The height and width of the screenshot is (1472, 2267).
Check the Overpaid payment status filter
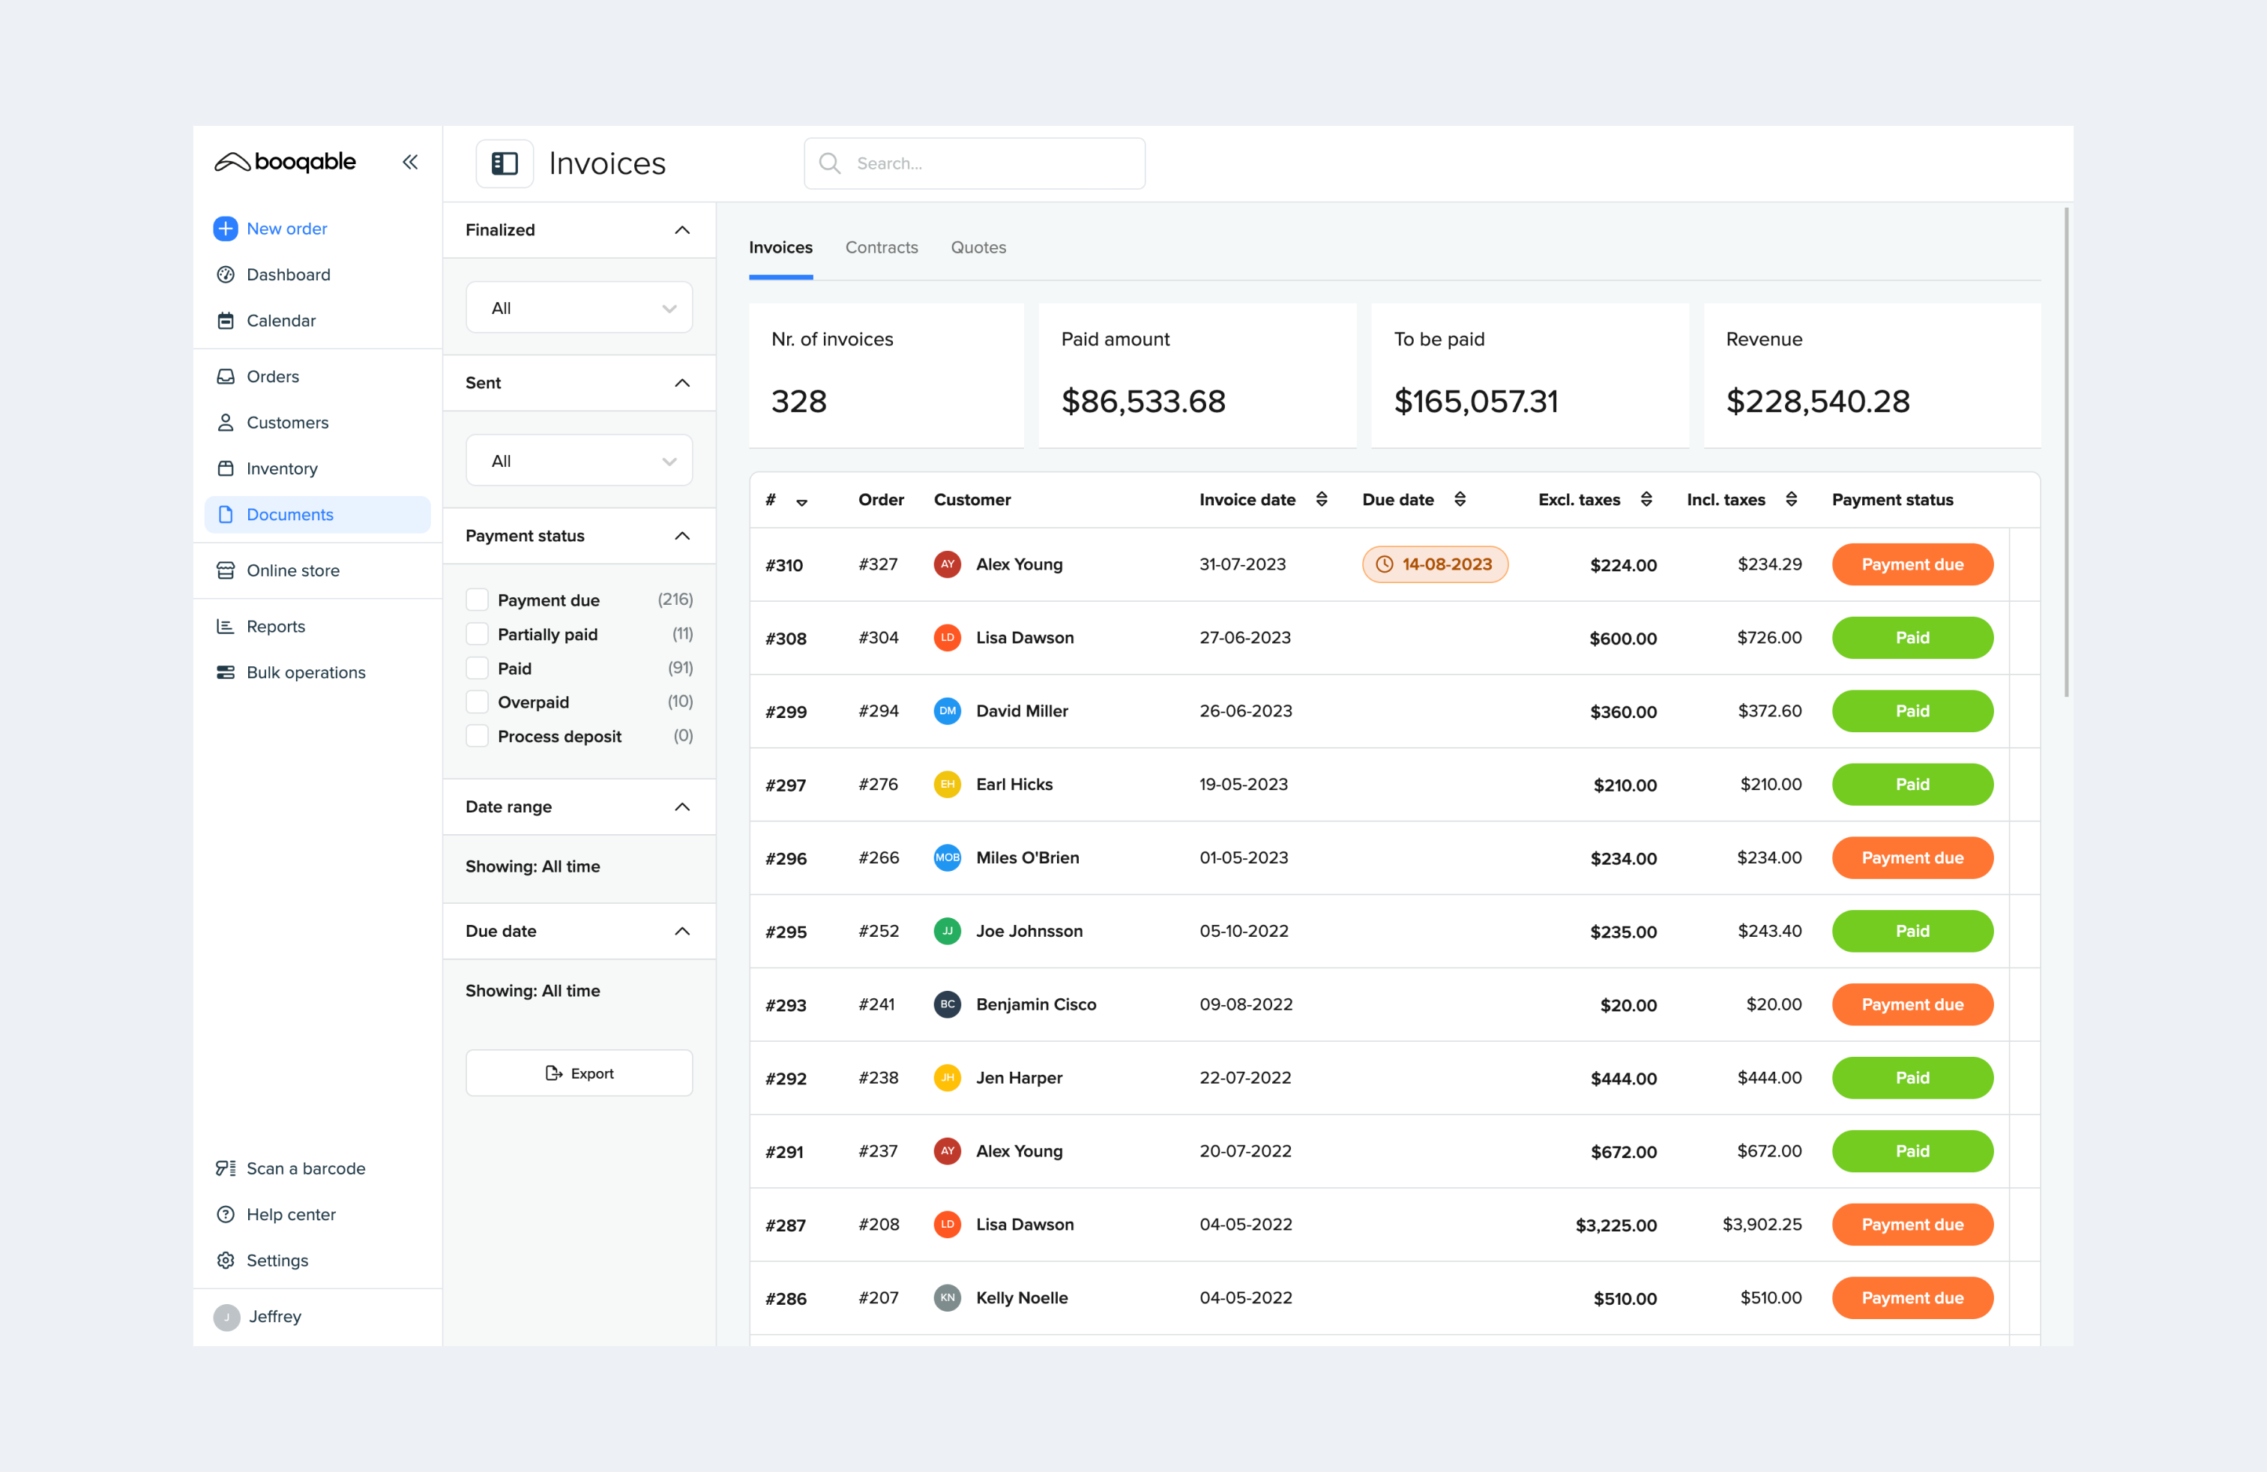(476, 702)
